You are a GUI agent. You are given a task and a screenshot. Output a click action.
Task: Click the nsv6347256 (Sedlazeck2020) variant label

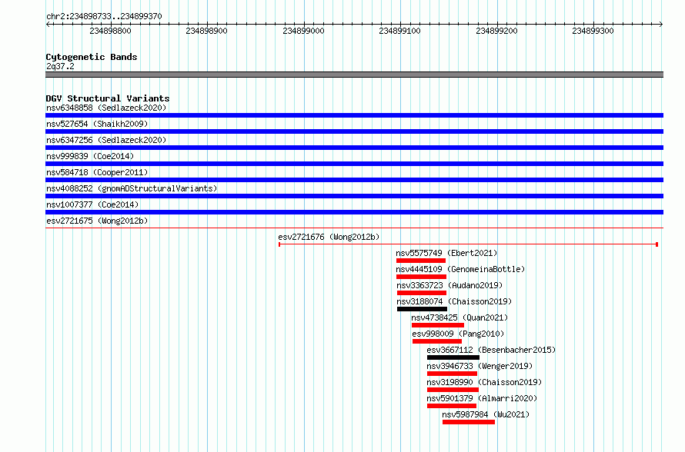[x=106, y=140]
